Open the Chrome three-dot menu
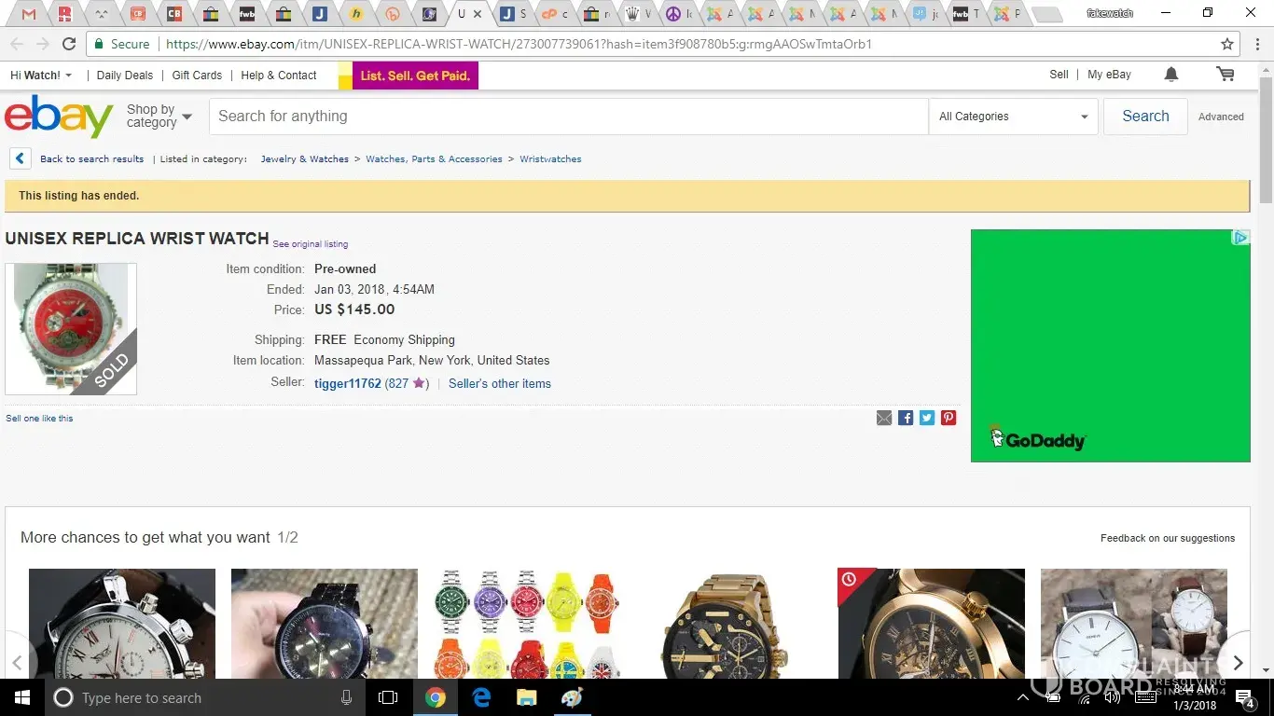This screenshot has width=1274, height=716. (x=1259, y=44)
